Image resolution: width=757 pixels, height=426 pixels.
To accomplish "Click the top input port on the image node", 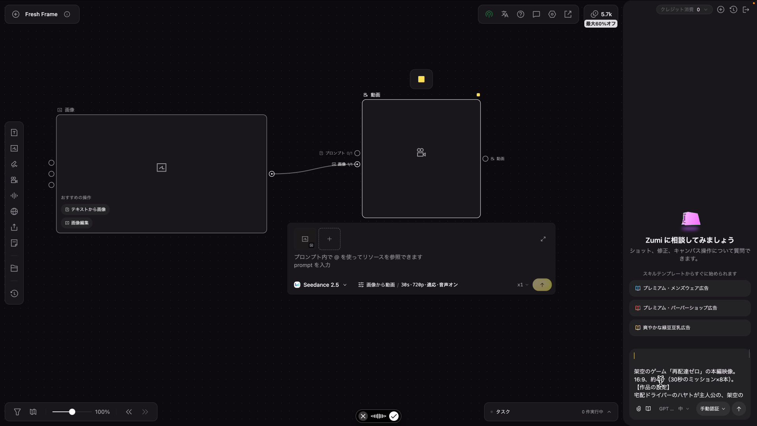I will point(51,163).
